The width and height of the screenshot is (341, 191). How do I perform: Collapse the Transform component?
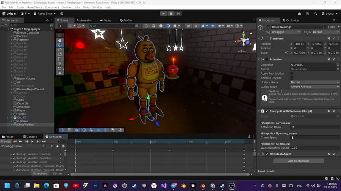259,39
